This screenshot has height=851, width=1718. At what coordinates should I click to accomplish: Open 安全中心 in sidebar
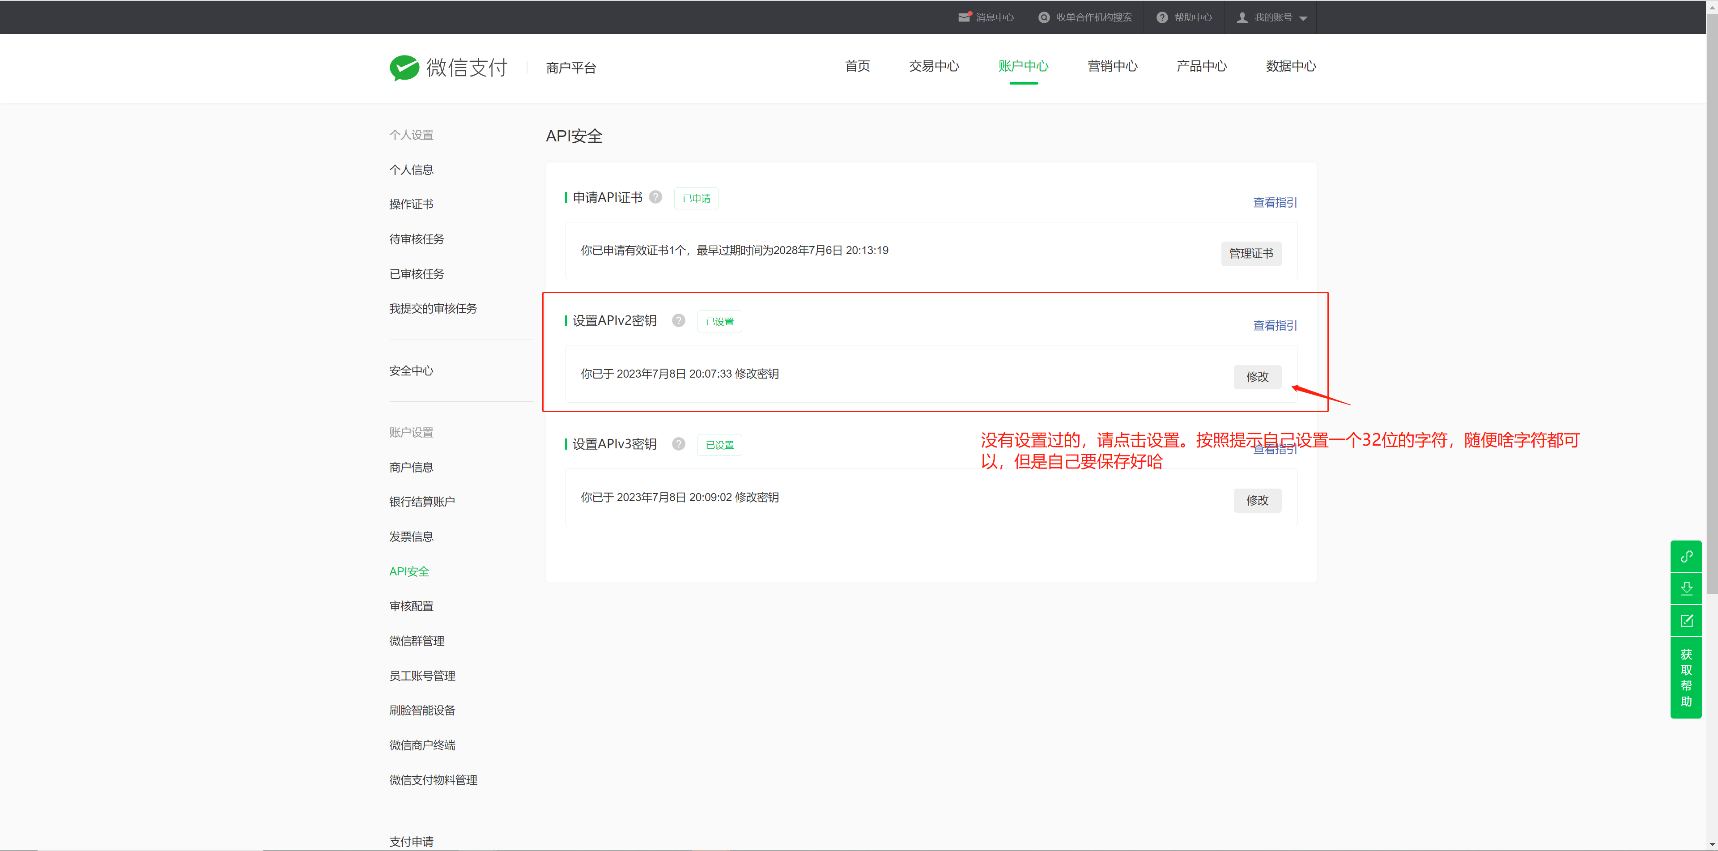pyautogui.click(x=411, y=370)
